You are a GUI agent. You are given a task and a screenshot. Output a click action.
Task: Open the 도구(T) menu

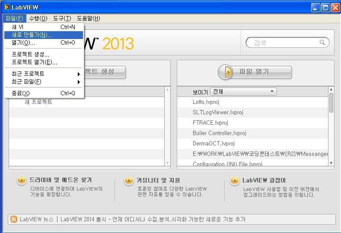62,18
